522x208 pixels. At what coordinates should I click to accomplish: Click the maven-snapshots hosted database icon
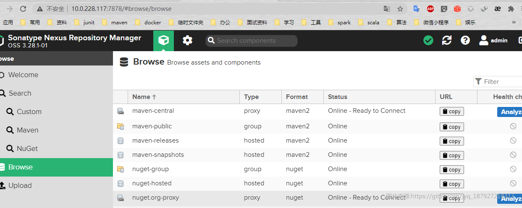(121, 155)
